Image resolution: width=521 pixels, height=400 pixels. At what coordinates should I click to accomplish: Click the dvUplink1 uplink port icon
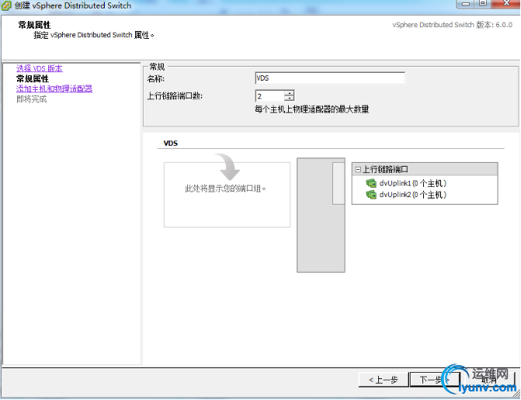pyautogui.click(x=371, y=183)
